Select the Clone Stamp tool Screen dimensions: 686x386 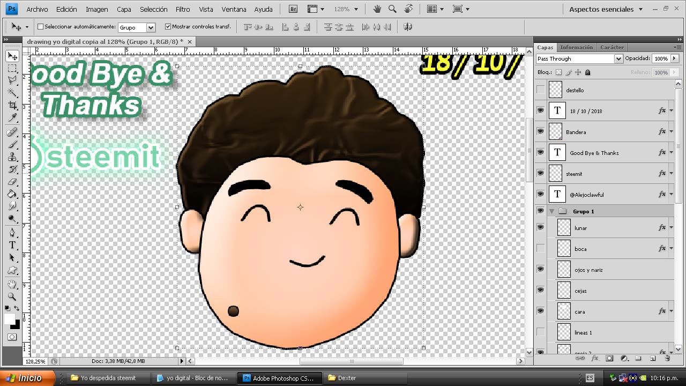tap(12, 157)
